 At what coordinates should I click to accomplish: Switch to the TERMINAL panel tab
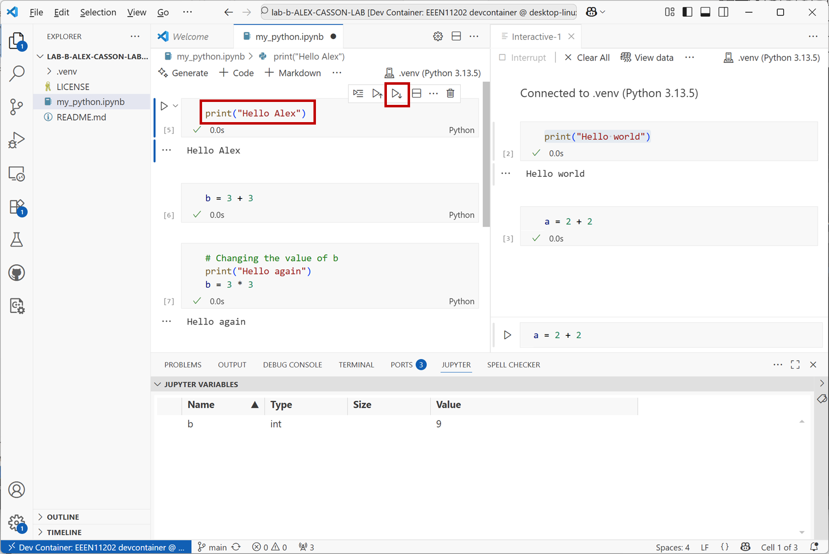[x=356, y=364]
